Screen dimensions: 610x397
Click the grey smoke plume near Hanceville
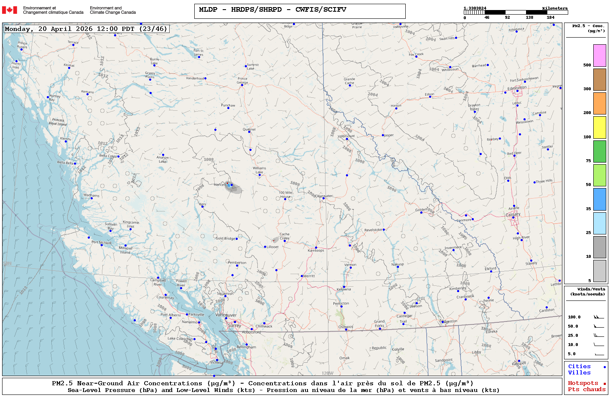click(234, 188)
